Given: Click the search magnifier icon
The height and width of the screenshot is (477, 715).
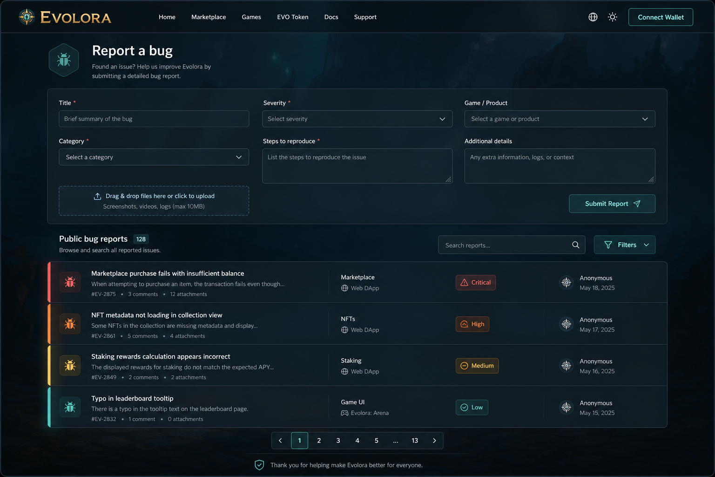Looking at the screenshot, I should pyautogui.click(x=576, y=245).
